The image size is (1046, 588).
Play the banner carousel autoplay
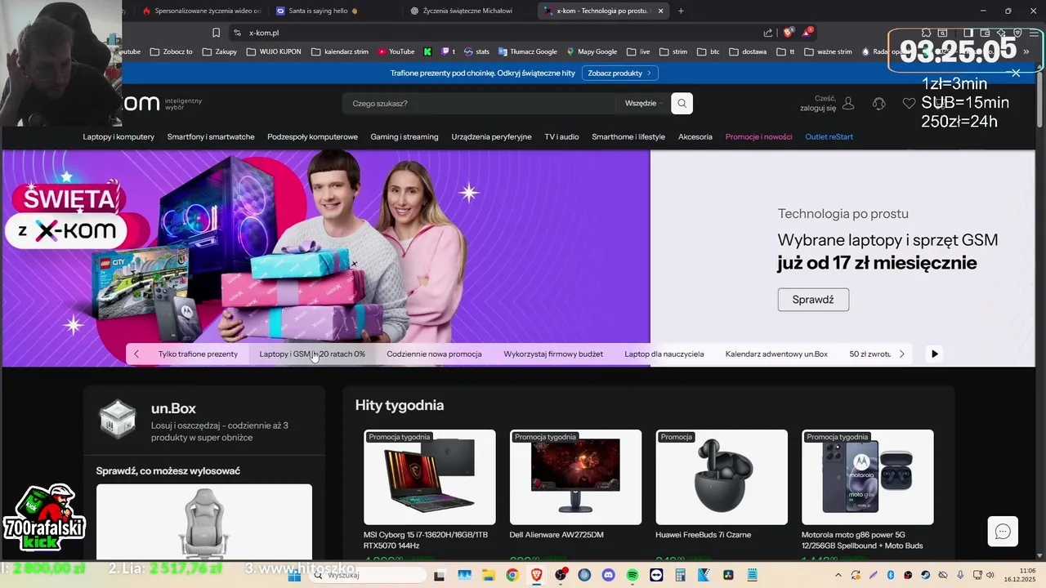pyautogui.click(x=935, y=354)
